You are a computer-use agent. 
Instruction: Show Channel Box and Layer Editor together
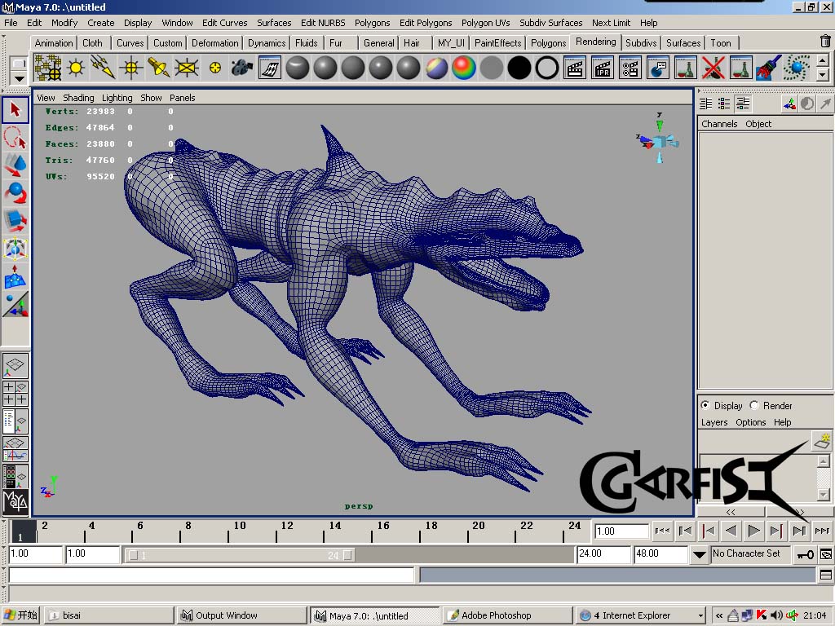(742, 104)
